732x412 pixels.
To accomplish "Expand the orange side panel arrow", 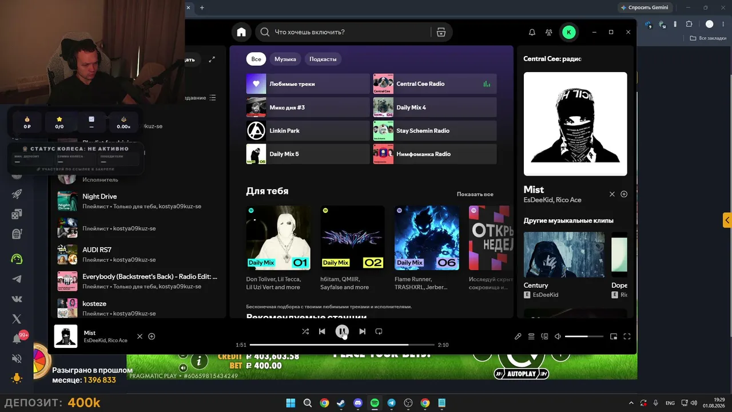I will click(727, 220).
